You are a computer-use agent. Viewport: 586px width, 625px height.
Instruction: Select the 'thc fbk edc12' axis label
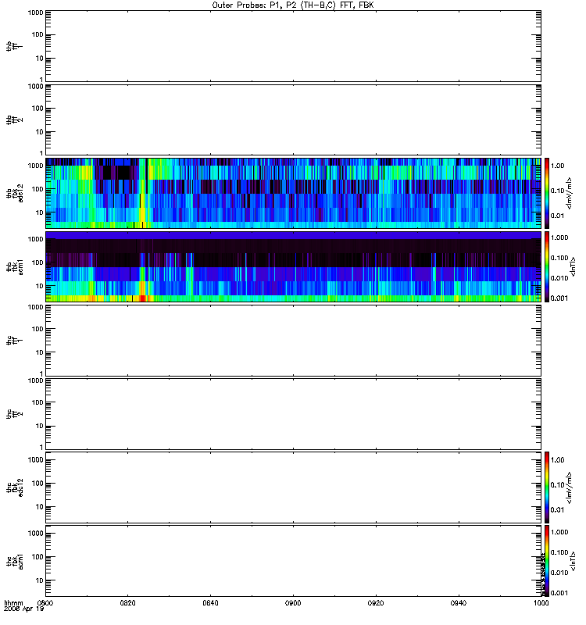coord(15,487)
